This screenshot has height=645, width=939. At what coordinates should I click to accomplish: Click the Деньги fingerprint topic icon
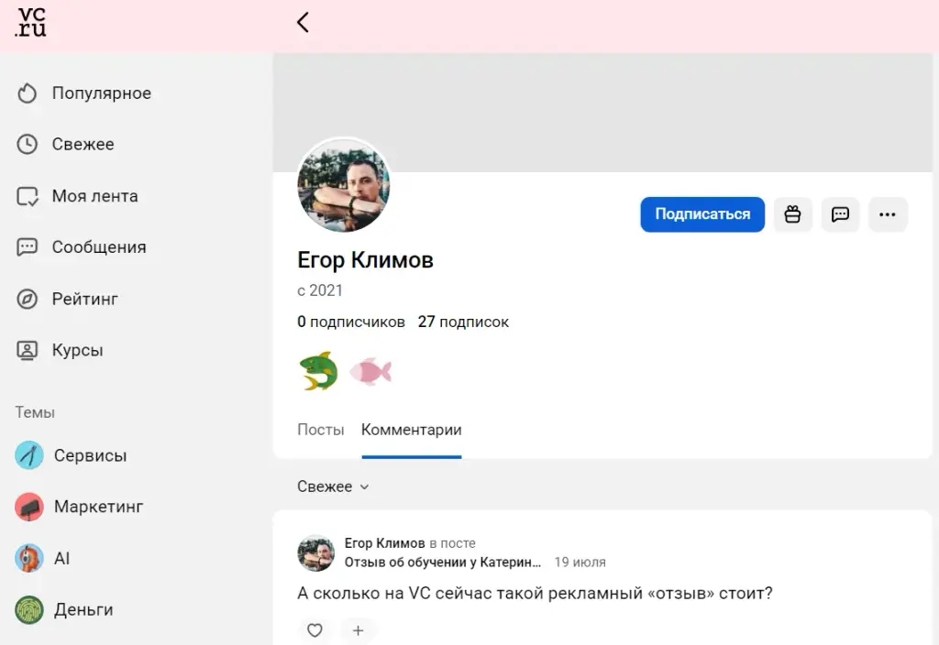click(29, 609)
